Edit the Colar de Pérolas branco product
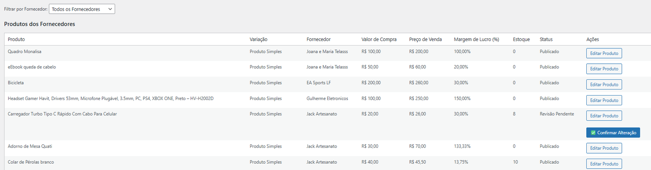Image resolution: width=651 pixels, height=170 pixels. pos(604,164)
